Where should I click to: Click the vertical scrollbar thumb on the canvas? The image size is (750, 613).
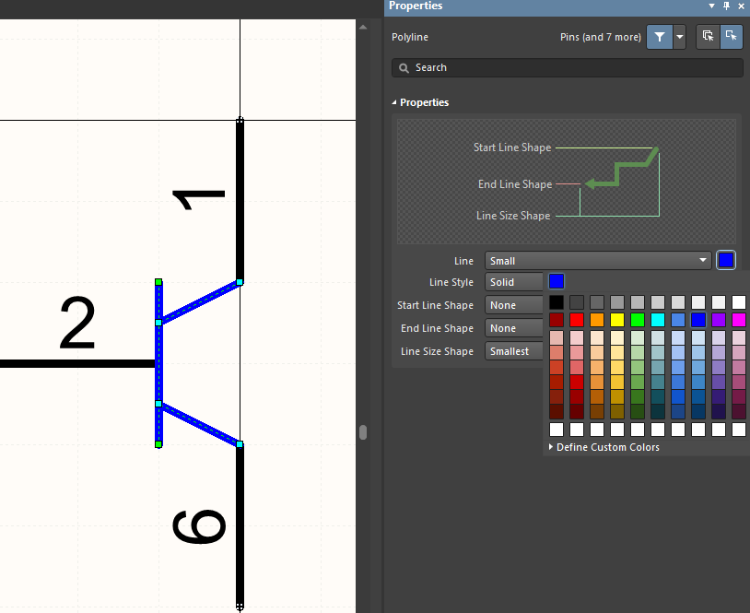pyautogui.click(x=362, y=431)
